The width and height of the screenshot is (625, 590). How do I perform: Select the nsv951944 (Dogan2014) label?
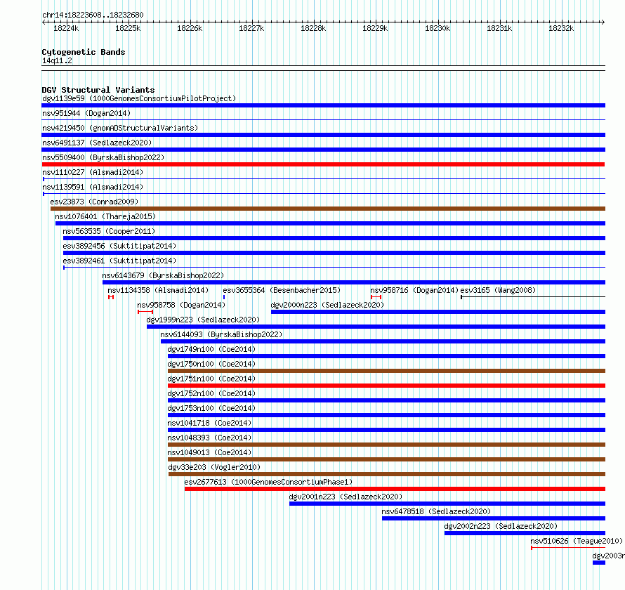pos(86,113)
